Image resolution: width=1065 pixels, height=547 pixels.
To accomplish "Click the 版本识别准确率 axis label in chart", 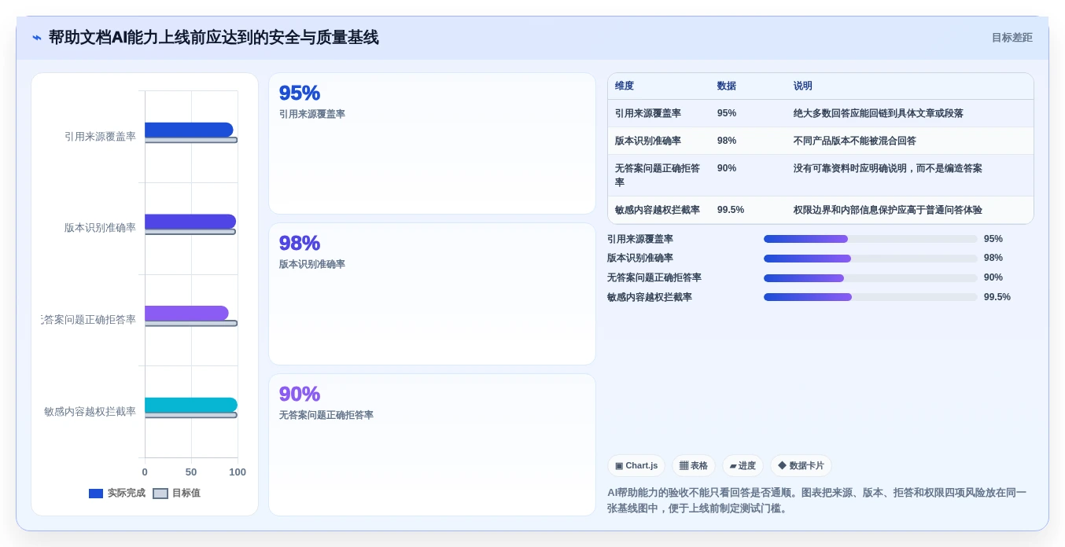I will tap(100, 228).
